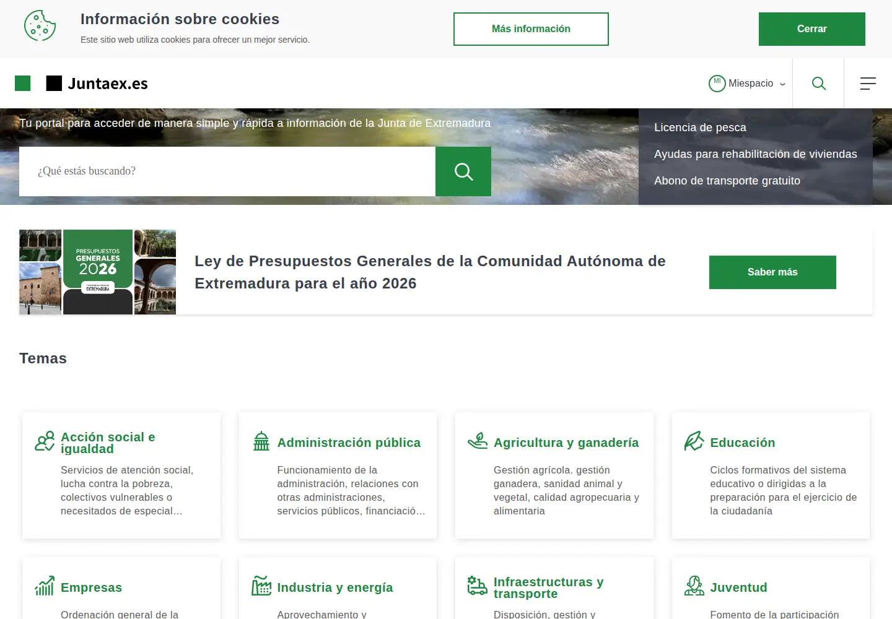Viewport: 892px width, 619px height.
Task: Open the Ley de Presupuestos Generales headline
Action: tap(430, 272)
